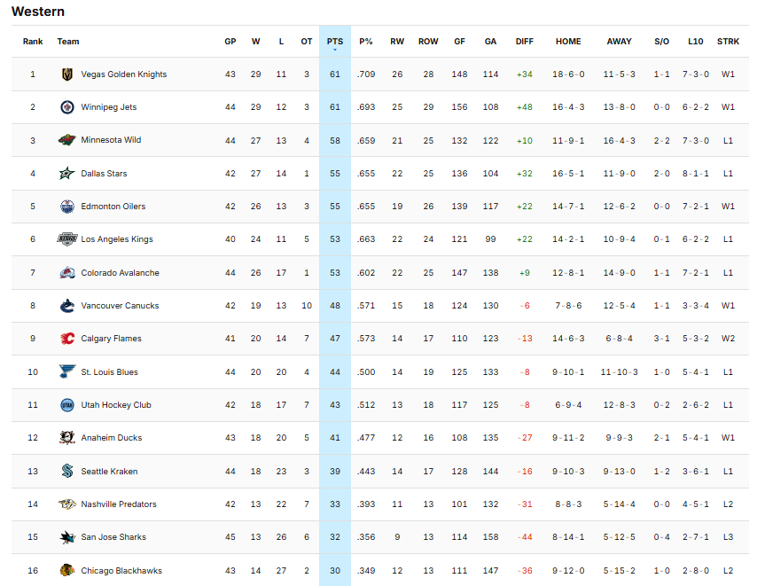Click the Western conference heading
The image size is (757, 586).
coord(37,12)
